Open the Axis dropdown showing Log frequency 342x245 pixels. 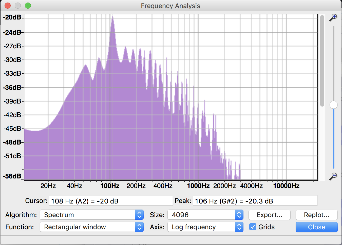pyautogui.click(x=205, y=227)
